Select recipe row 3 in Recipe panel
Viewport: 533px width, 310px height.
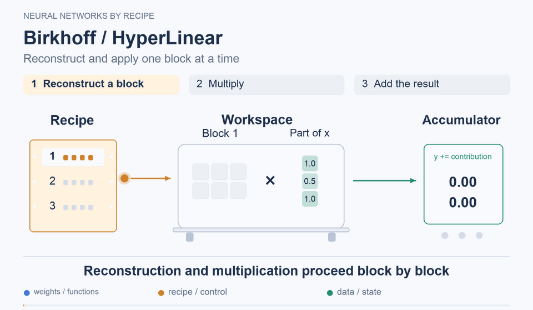[73, 206]
